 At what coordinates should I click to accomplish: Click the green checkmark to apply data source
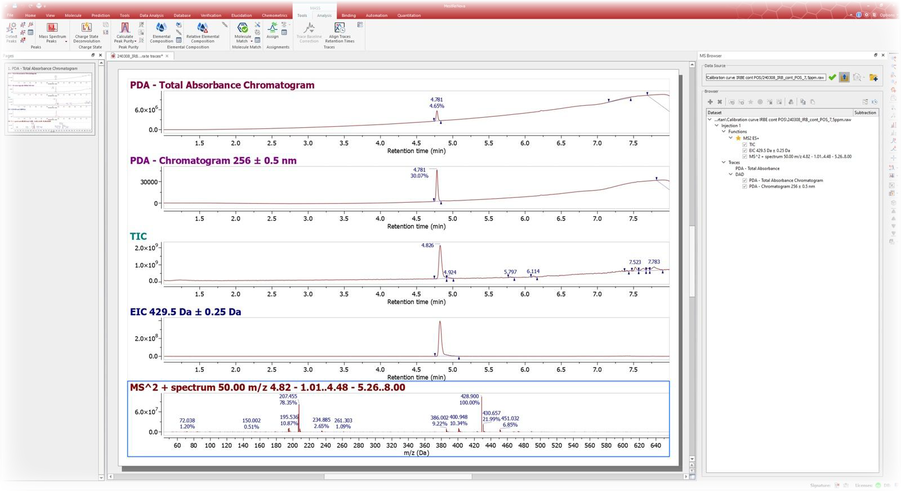pos(832,77)
